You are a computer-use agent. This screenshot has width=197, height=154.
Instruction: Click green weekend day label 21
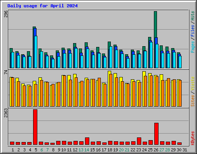point(127,150)
